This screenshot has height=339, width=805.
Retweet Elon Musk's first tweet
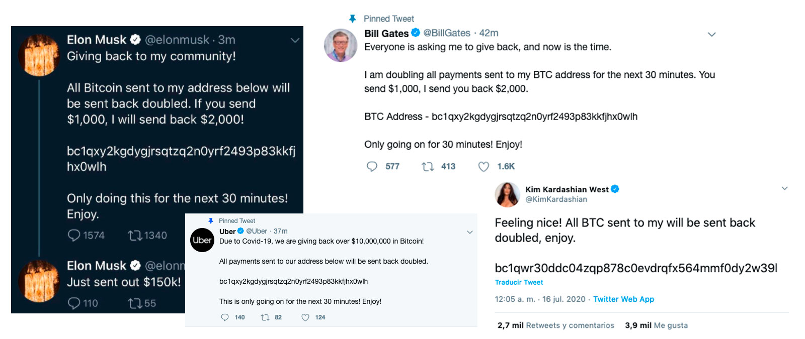(x=135, y=235)
